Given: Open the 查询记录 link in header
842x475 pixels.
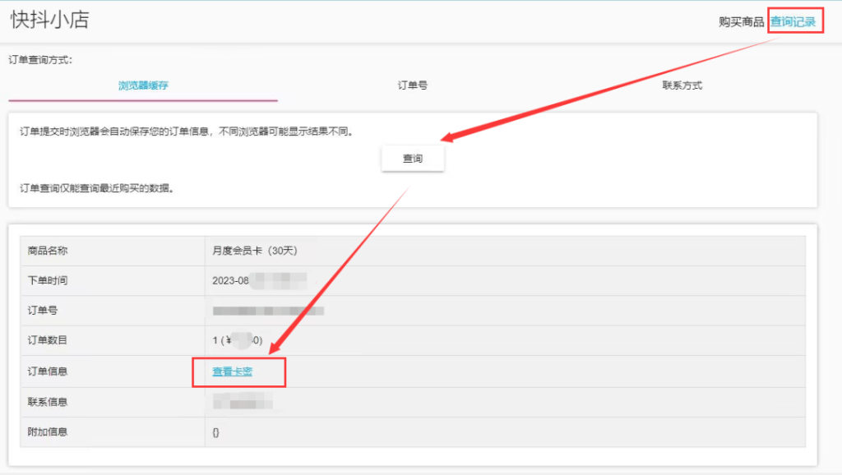Looking at the screenshot, I should 793,22.
